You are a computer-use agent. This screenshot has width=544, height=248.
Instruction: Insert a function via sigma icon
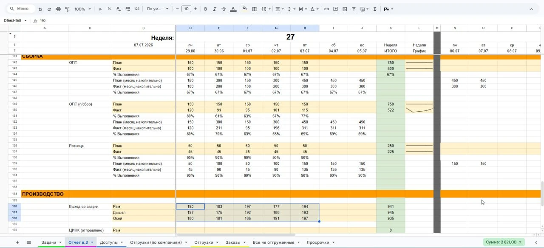point(374,9)
